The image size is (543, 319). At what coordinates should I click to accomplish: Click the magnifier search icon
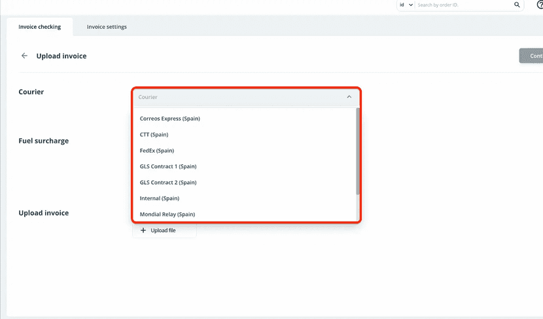coord(517,5)
